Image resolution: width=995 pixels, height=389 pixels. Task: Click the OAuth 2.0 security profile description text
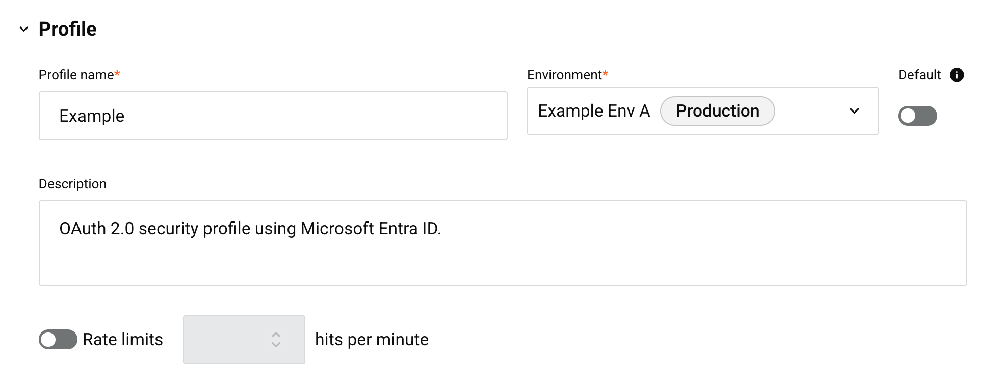click(x=250, y=229)
